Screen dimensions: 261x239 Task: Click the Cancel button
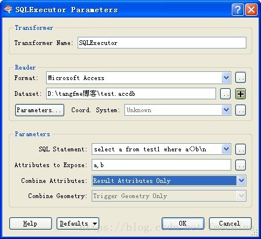click(230, 223)
